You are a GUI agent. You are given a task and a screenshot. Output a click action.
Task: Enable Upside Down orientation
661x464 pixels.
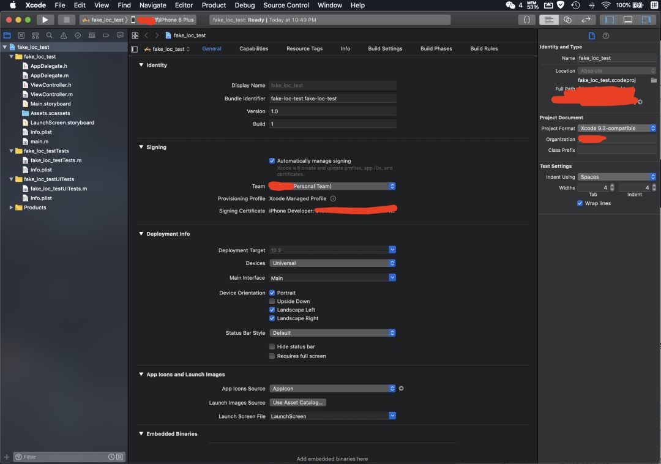click(272, 301)
